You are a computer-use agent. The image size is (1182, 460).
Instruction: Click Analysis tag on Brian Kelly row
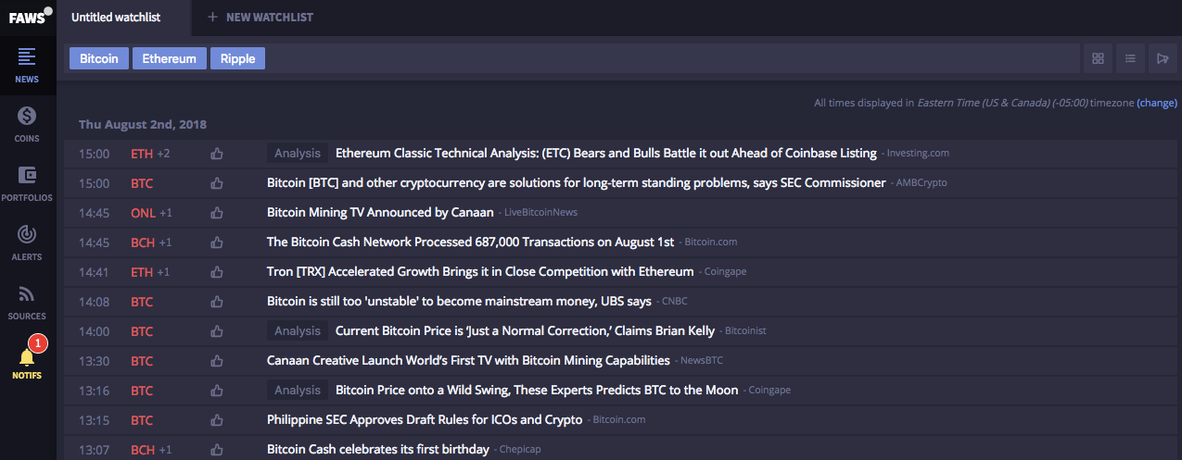click(x=298, y=331)
